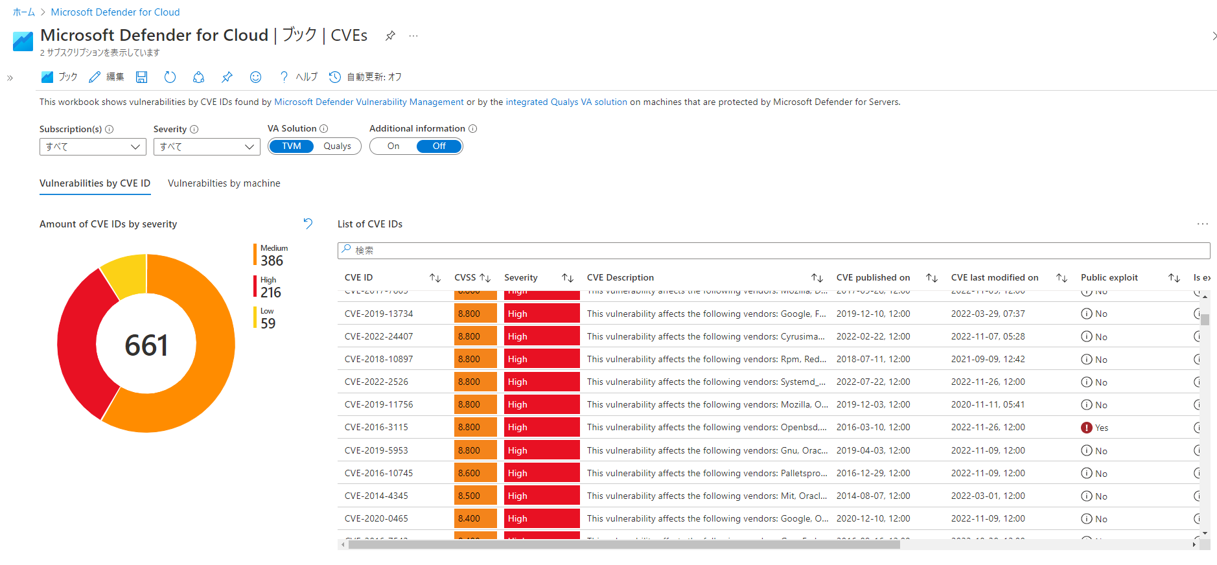Click the 検索 search box above the CVE list
This screenshot has width=1217, height=565.
pyautogui.click(x=774, y=251)
